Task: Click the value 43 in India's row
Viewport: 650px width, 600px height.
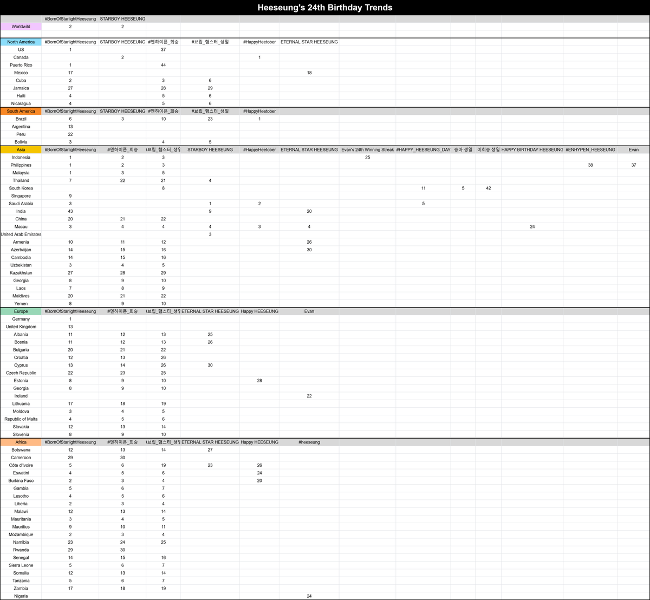Action: 70,211
